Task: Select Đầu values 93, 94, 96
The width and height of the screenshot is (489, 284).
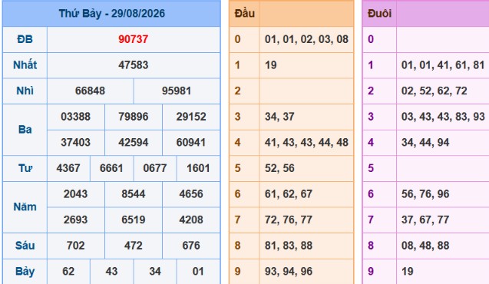Action: click(289, 272)
